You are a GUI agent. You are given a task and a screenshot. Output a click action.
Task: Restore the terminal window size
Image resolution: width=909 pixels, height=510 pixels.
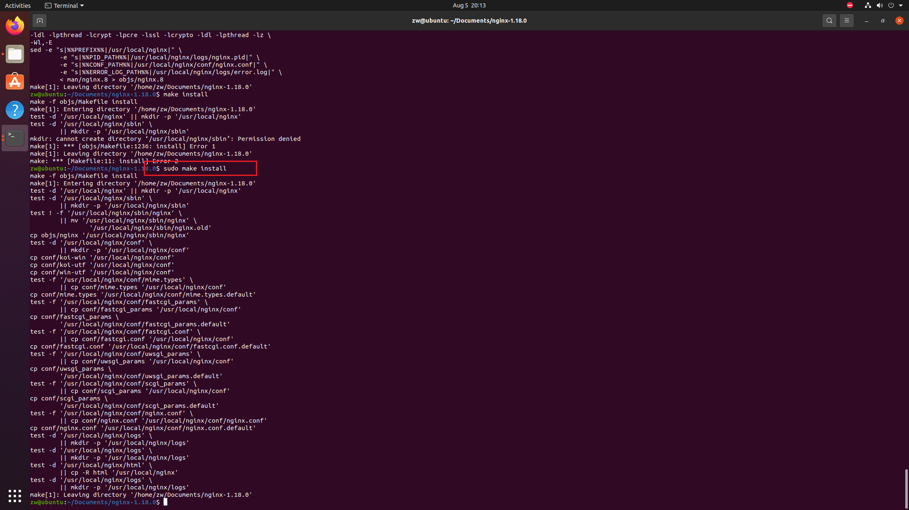(883, 21)
